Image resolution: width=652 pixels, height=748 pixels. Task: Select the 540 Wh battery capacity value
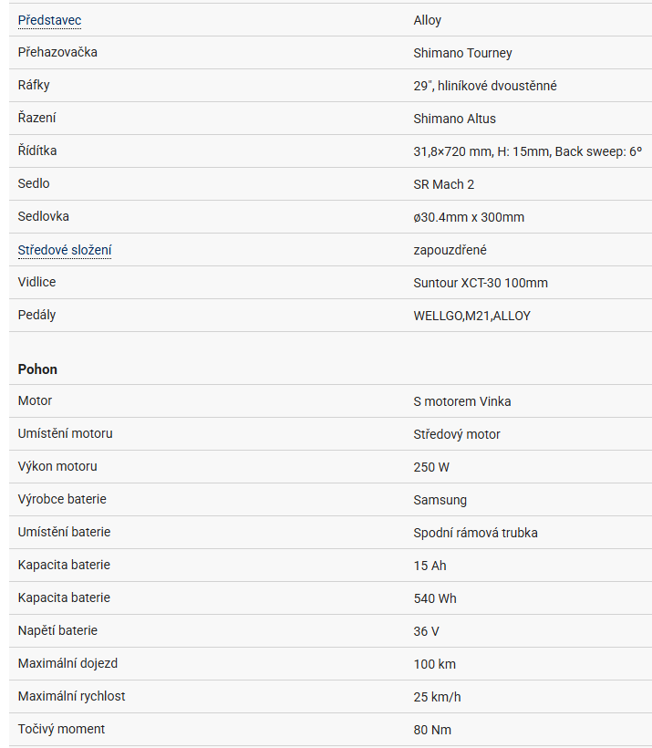(x=435, y=598)
